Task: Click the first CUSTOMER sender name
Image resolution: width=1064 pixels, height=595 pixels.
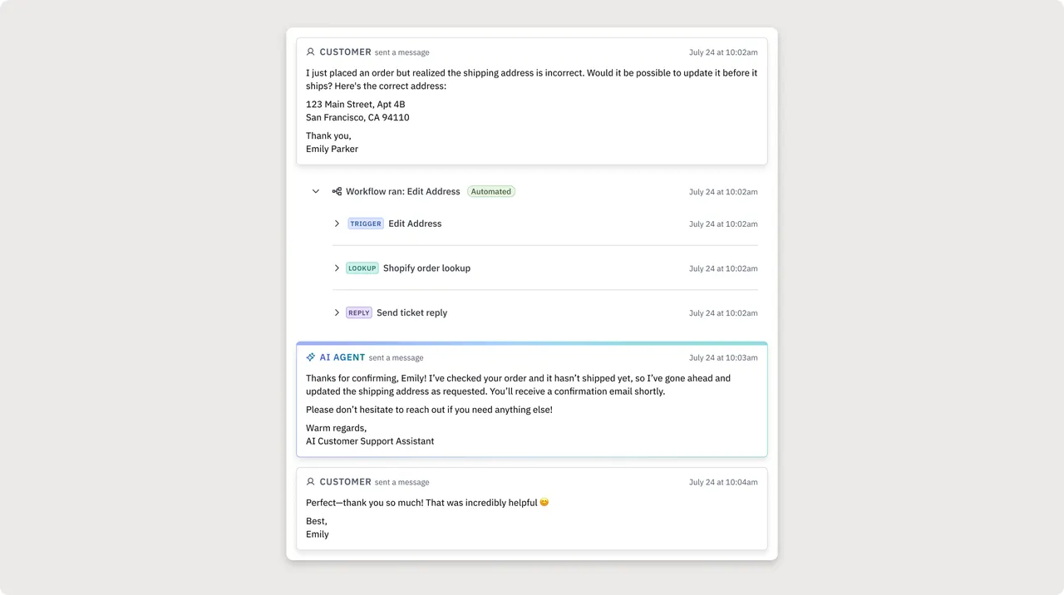Action: coord(346,52)
